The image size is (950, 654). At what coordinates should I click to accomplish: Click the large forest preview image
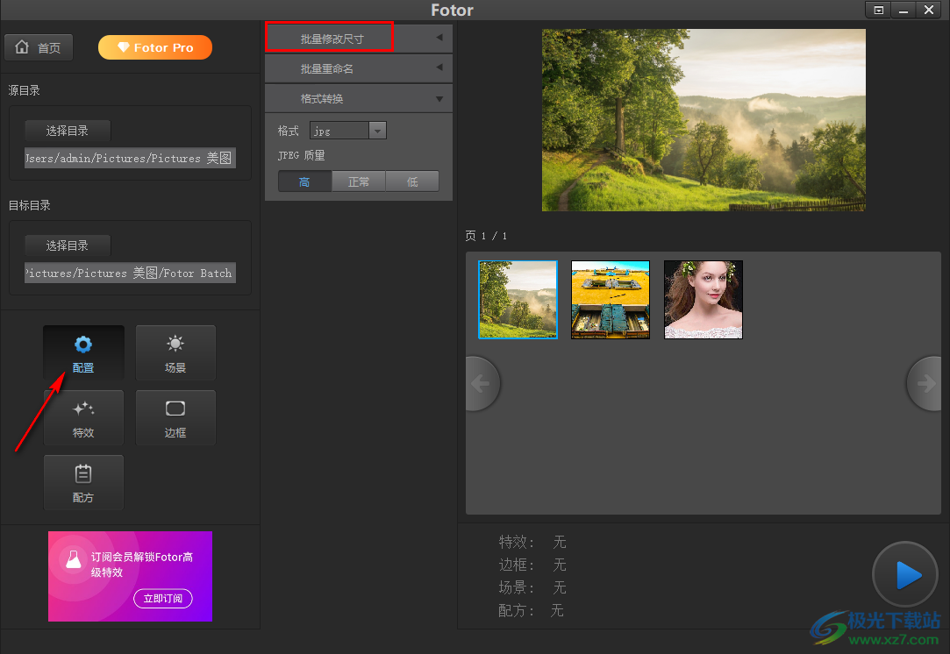pyautogui.click(x=704, y=120)
